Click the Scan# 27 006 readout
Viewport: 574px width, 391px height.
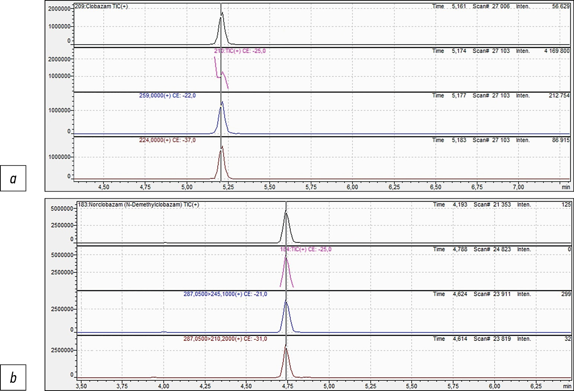coord(491,6)
